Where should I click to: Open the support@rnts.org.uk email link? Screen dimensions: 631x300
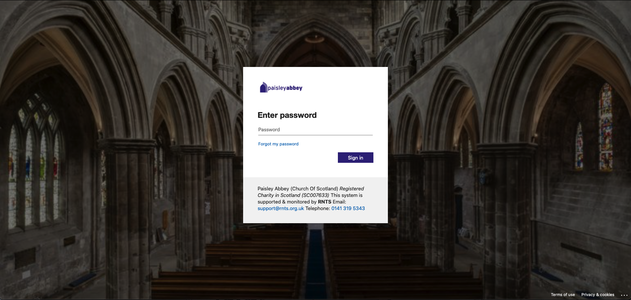click(x=281, y=208)
